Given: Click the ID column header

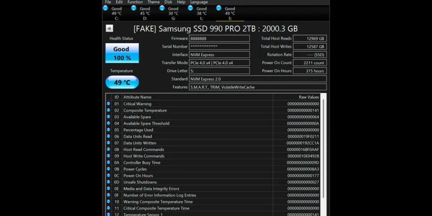Looking at the screenshot, I should pyautogui.click(x=117, y=97).
